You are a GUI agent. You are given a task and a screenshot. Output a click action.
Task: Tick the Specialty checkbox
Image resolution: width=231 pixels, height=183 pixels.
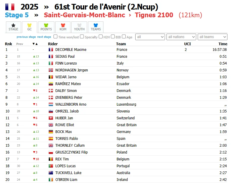[82, 36]
